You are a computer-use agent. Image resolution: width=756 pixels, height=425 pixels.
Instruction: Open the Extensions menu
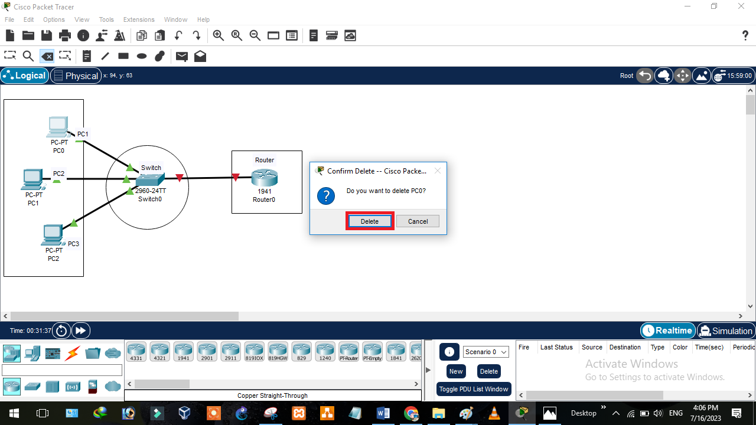pyautogui.click(x=138, y=19)
